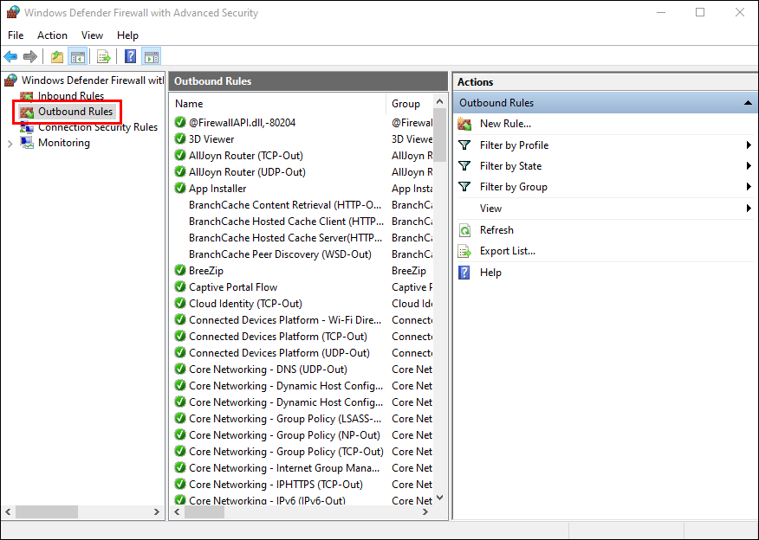Screen dimensions: 759x540
Task: Click the Filter by State funnel icon
Action: 464,166
